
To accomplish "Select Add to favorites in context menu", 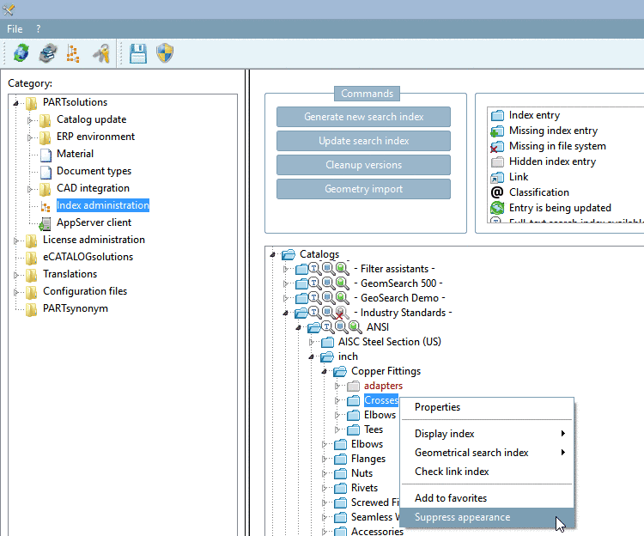I will coord(451,498).
